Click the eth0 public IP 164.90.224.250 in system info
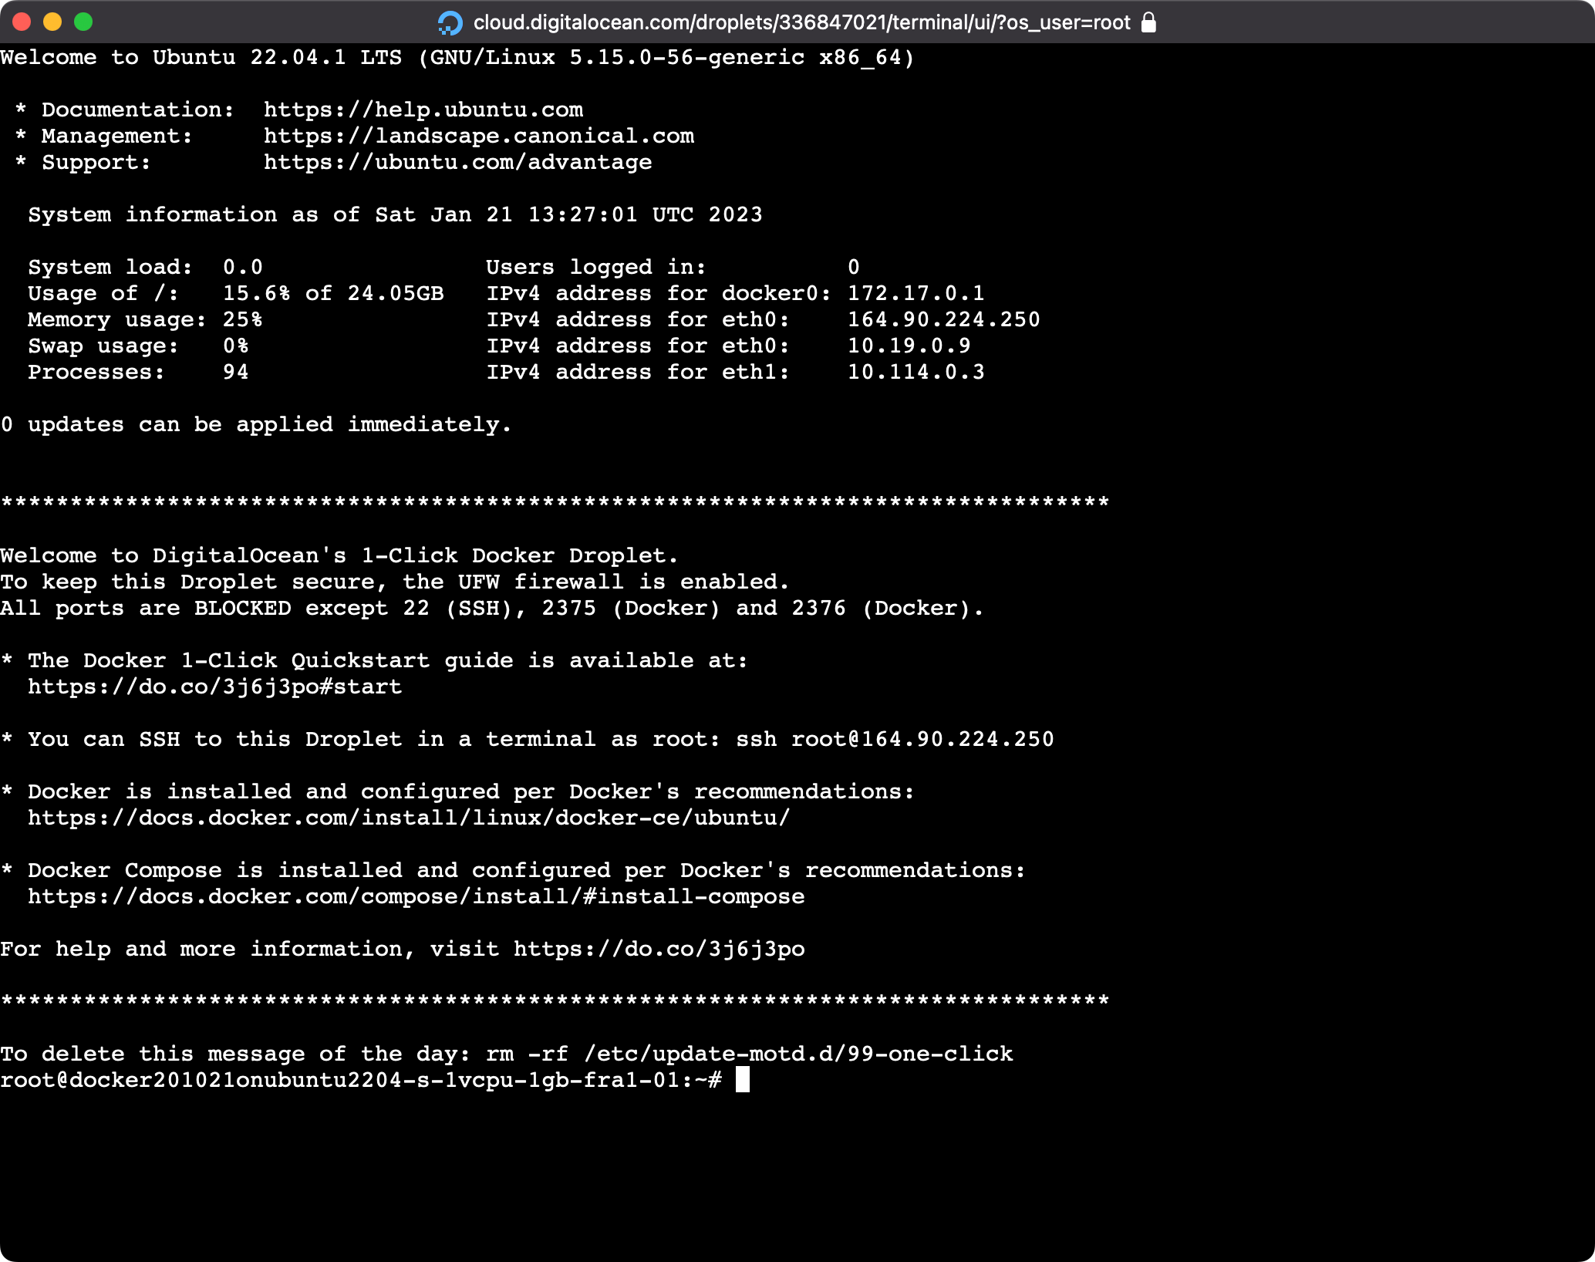The height and width of the screenshot is (1262, 1595). tap(943, 319)
